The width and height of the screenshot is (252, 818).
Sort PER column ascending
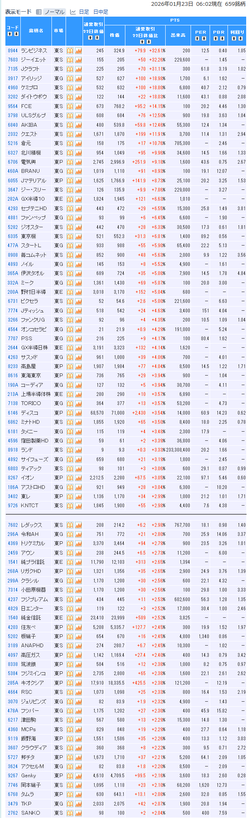click(198, 39)
